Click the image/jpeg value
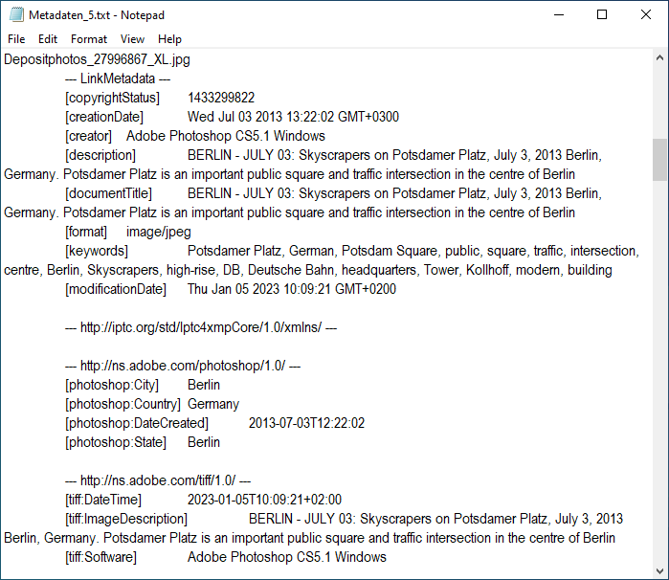Image resolution: width=669 pixels, height=580 pixels. [159, 232]
